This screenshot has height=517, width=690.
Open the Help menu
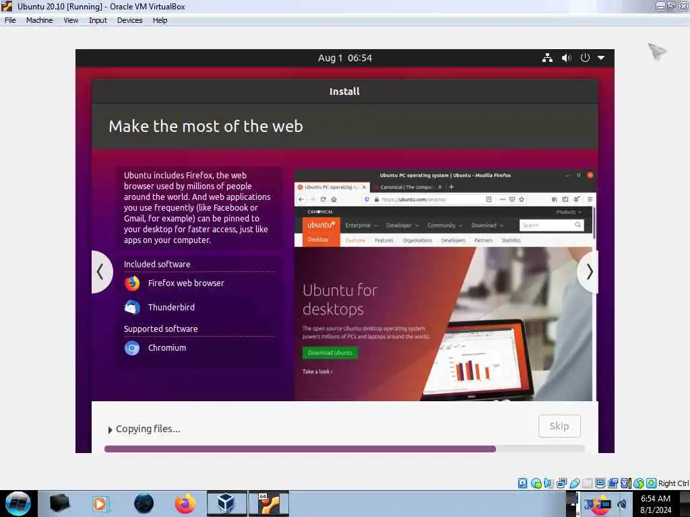[160, 20]
